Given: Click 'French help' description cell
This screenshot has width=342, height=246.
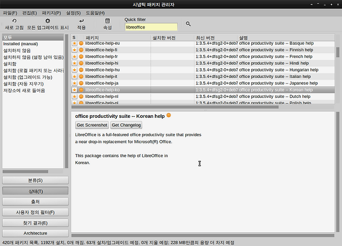Looking at the screenshot, I should [x=275, y=57].
